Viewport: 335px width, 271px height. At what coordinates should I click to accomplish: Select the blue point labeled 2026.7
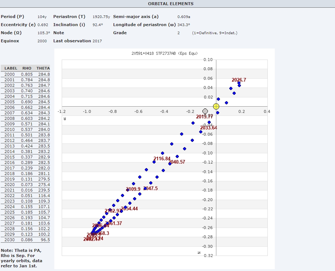click(x=239, y=83)
